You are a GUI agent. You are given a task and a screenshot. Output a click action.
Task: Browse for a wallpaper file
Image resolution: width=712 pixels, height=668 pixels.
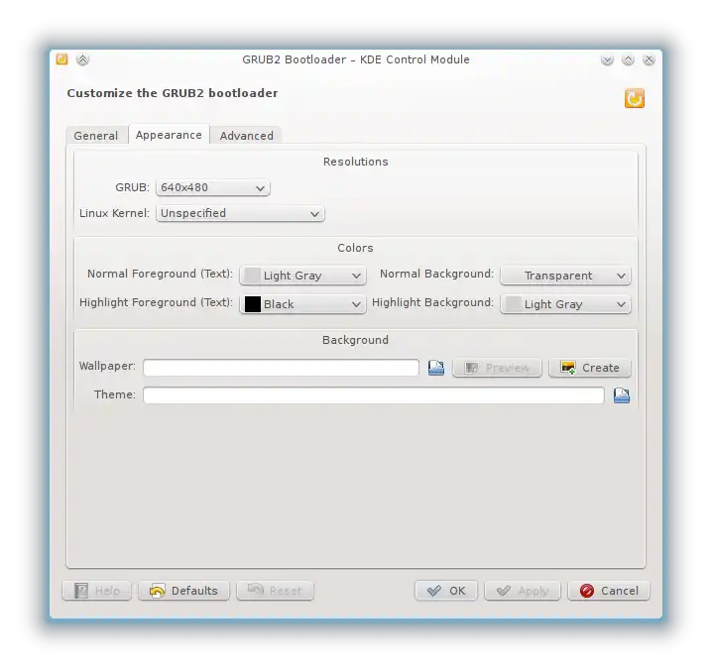tap(436, 368)
